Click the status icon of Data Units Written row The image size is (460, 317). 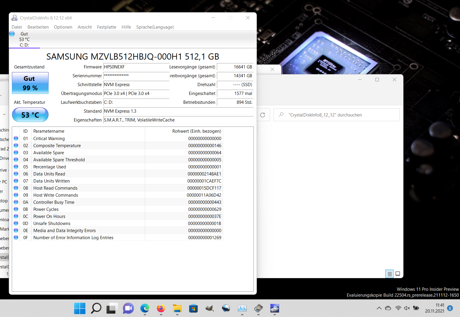click(16, 181)
